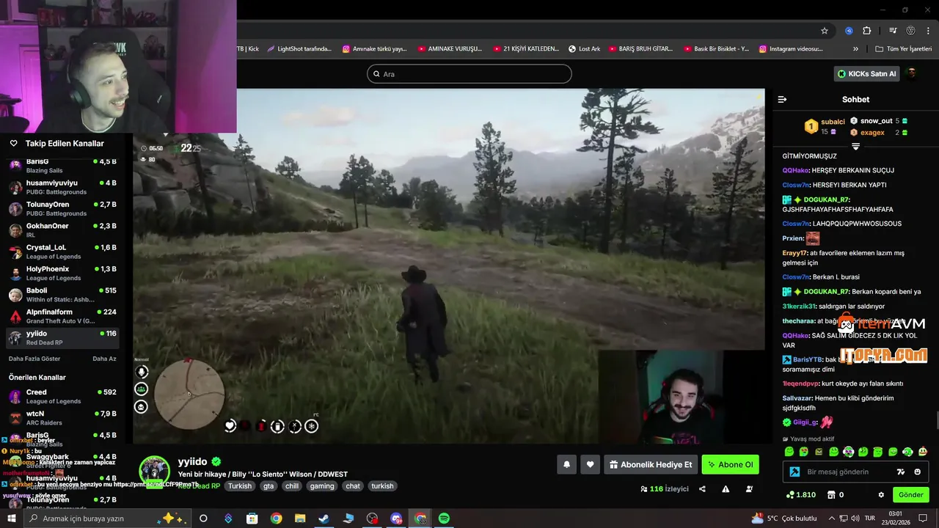The height and width of the screenshot is (528, 939).
Task: Click the Windows taskbar search box
Action: [x=106, y=518]
